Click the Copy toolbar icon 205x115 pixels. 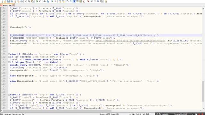tap(29, 1)
